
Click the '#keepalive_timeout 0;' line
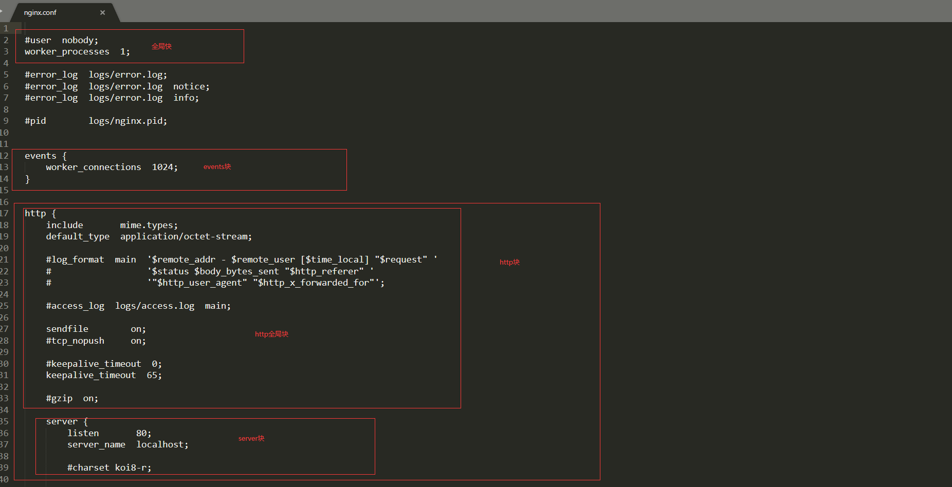(x=104, y=364)
